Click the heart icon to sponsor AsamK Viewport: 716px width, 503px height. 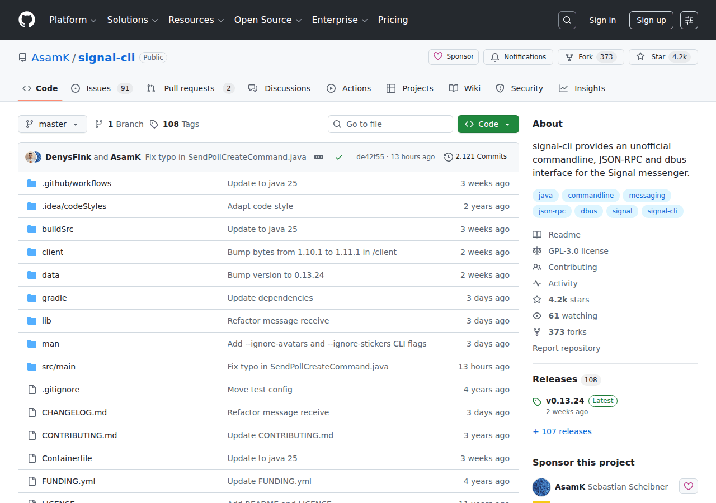click(688, 486)
